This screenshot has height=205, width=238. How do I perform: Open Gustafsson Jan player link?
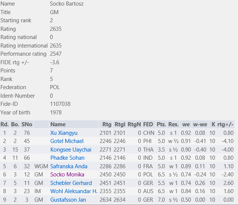tap(68, 200)
